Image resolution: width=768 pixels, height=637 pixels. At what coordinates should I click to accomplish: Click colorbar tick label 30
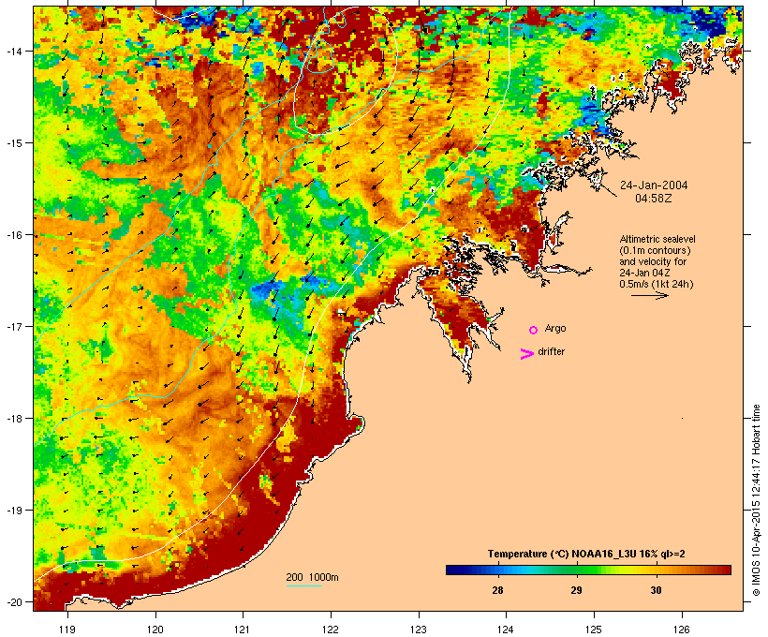coord(656,590)
